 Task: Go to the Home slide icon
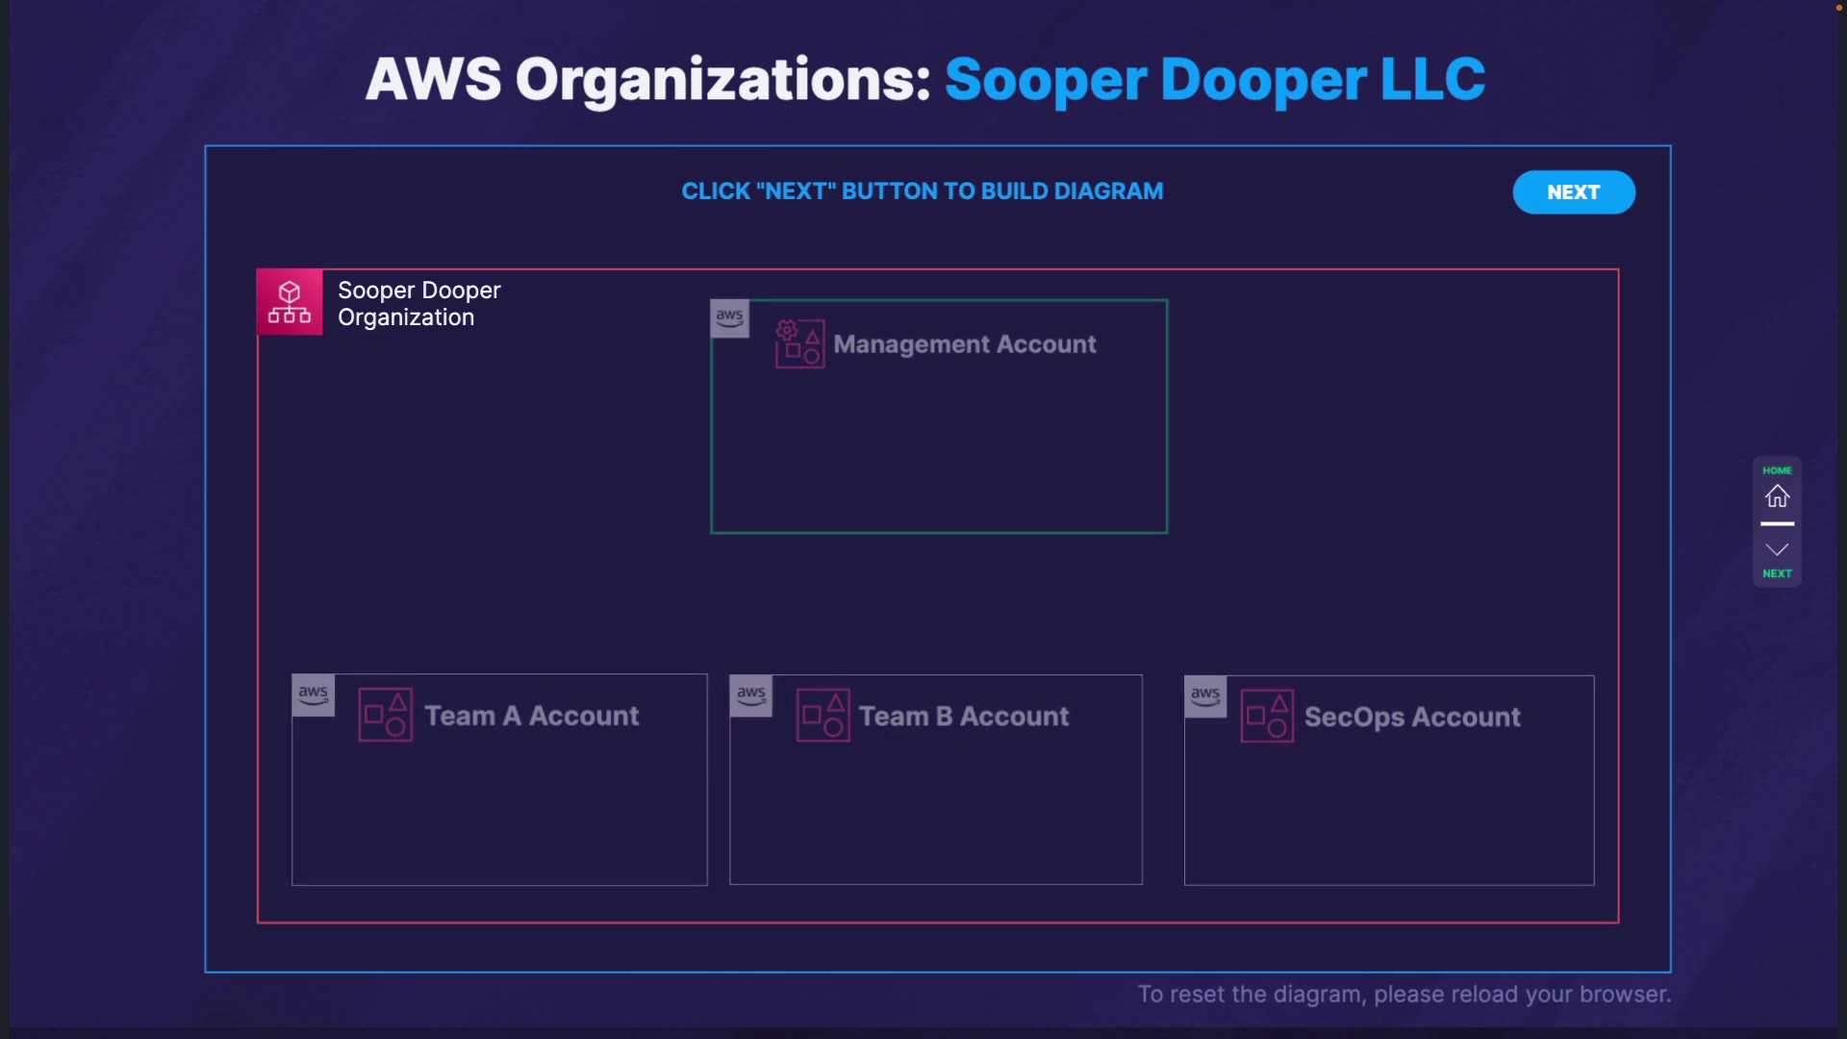pyautogui.click(x=1777, y=496)
